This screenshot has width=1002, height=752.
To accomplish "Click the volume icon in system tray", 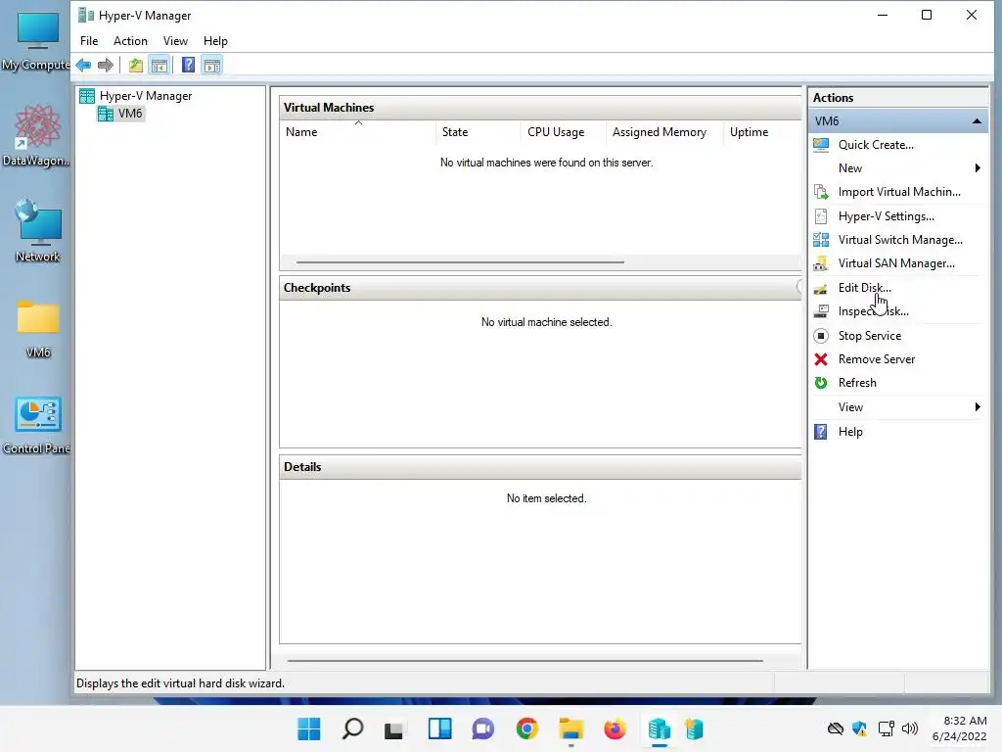I will coord(910,728).
